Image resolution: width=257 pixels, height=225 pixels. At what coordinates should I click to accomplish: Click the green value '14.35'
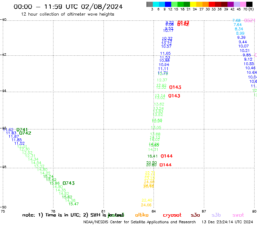[60, 190]
